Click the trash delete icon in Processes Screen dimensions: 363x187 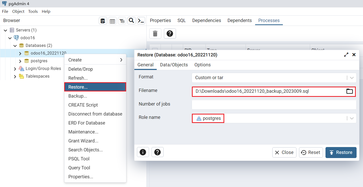pyautogui.click(x=155, y=34)
